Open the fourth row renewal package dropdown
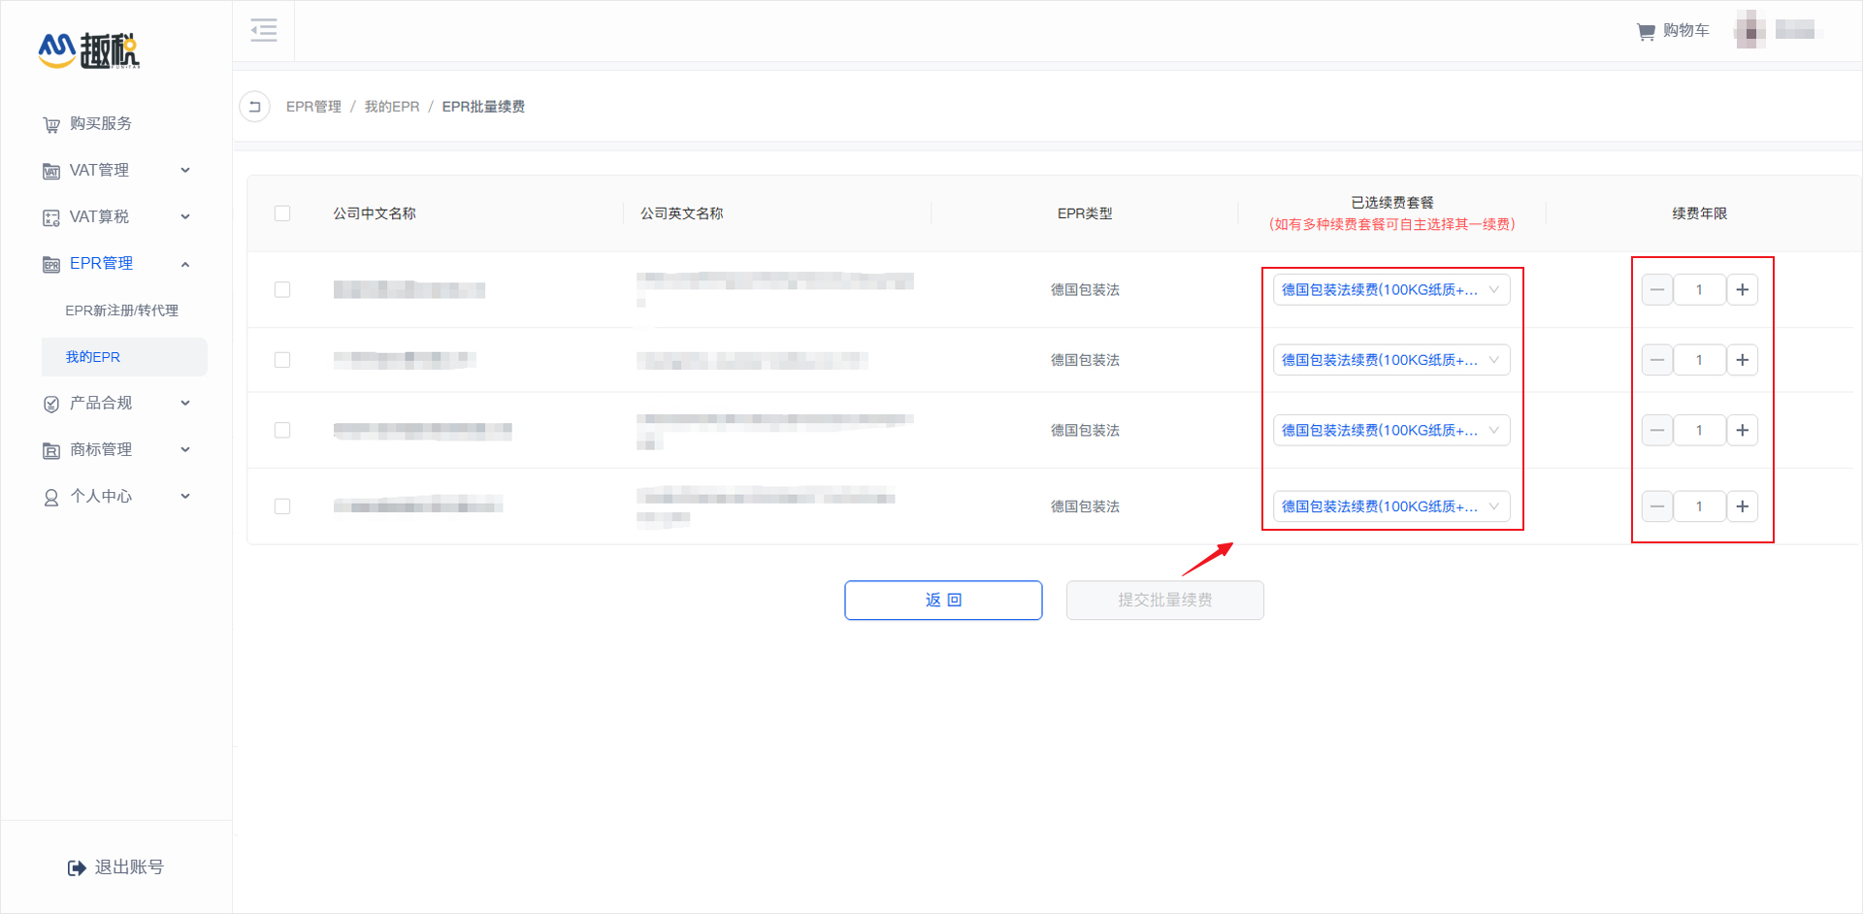The image size is (1863, 914). click(x=1390, y=506)
